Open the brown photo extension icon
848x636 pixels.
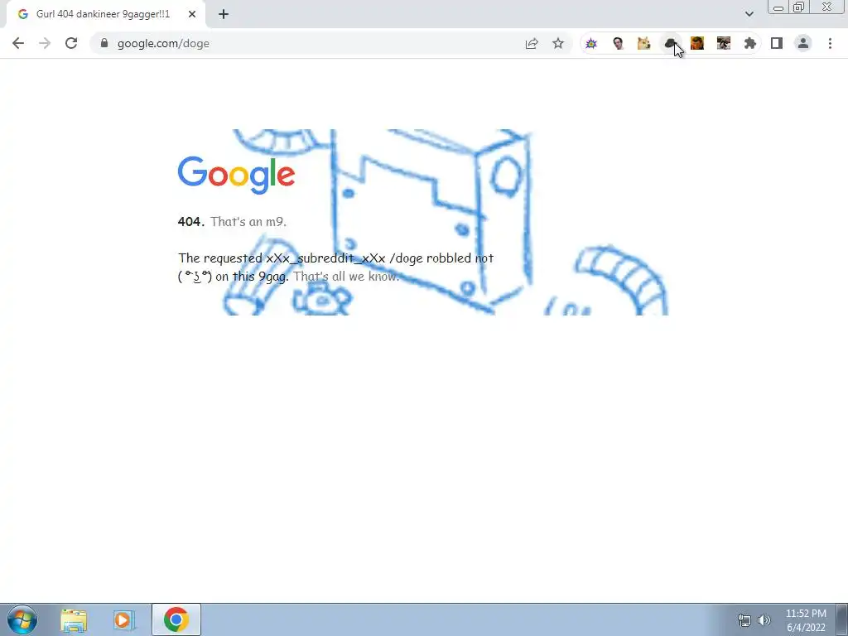pos(724,43)
